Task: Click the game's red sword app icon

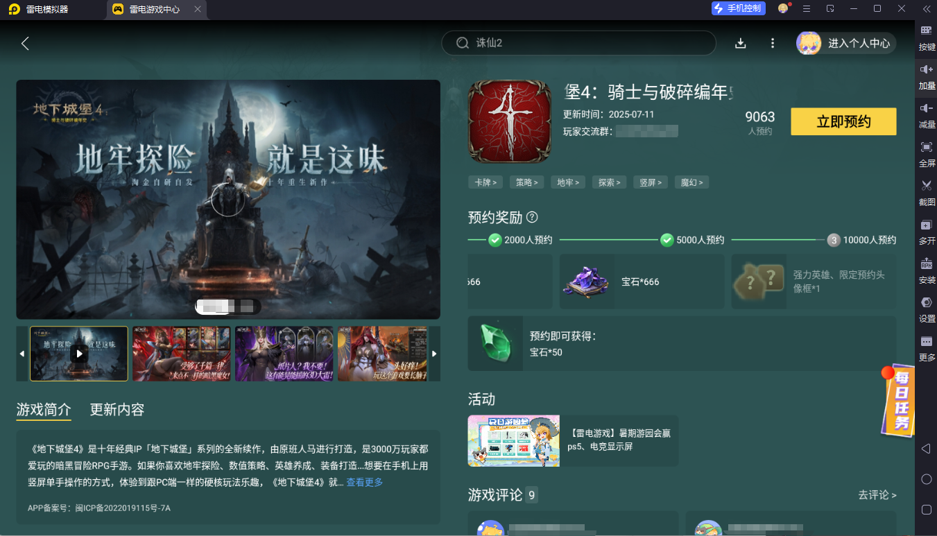Action: pyautogui.click(x=510, y=122)
